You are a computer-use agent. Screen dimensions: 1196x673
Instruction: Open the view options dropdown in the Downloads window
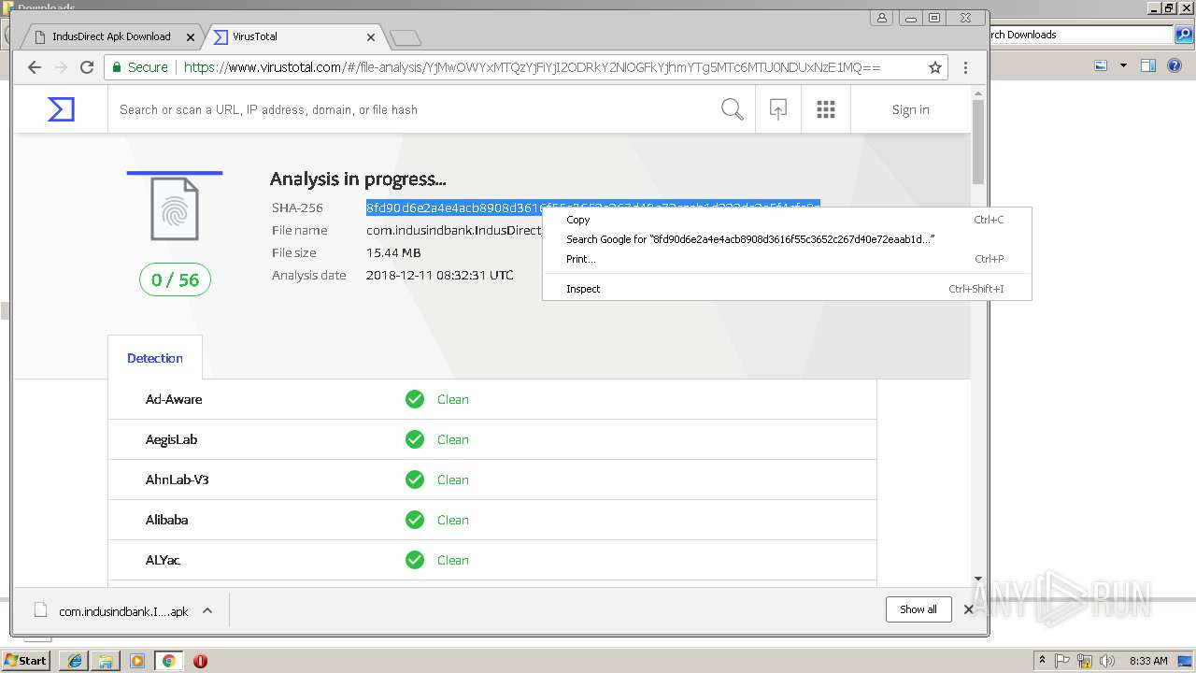pyautogui.click(x=1123, y=65)
